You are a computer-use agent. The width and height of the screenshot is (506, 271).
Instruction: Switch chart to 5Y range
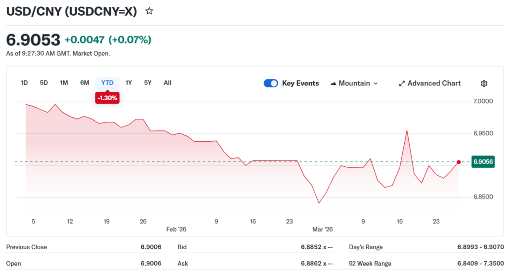[x=148, y=82]
